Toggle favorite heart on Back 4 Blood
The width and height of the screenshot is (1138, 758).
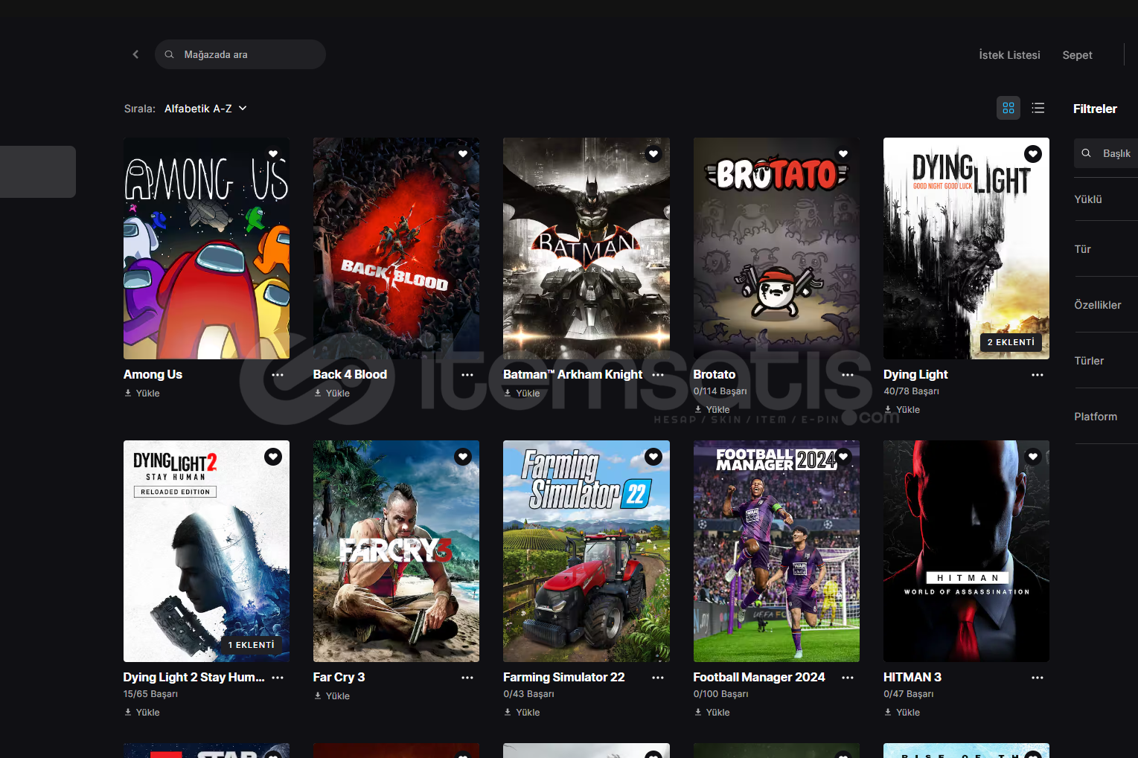463,154
